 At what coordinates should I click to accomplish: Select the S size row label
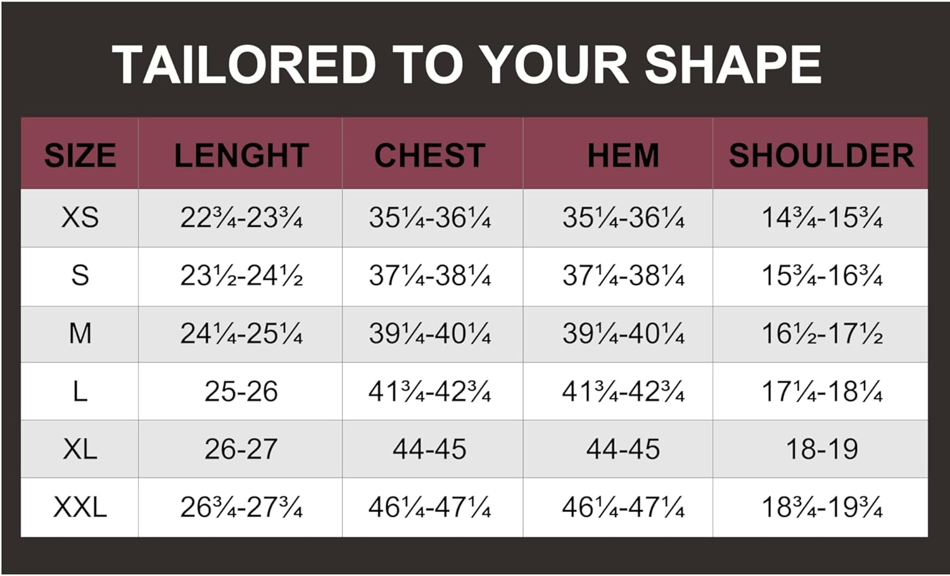(80, 276)
